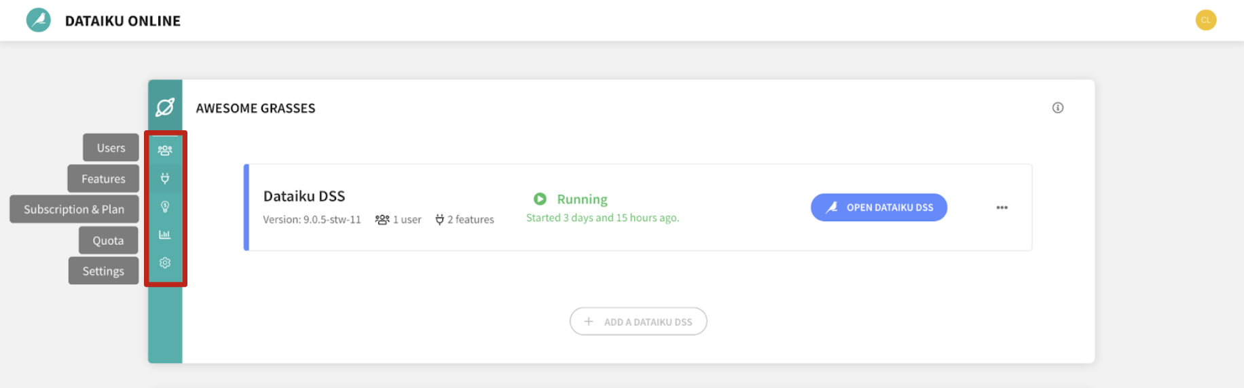The width and height of the screenshot is (1244, 388).
Task: Click the green Running play icon
Action: [x=540, y=199]
